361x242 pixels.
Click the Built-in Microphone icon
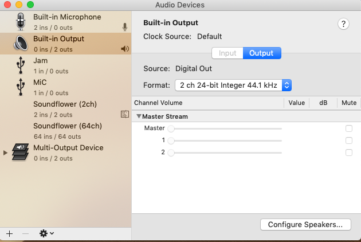(21, 22)
